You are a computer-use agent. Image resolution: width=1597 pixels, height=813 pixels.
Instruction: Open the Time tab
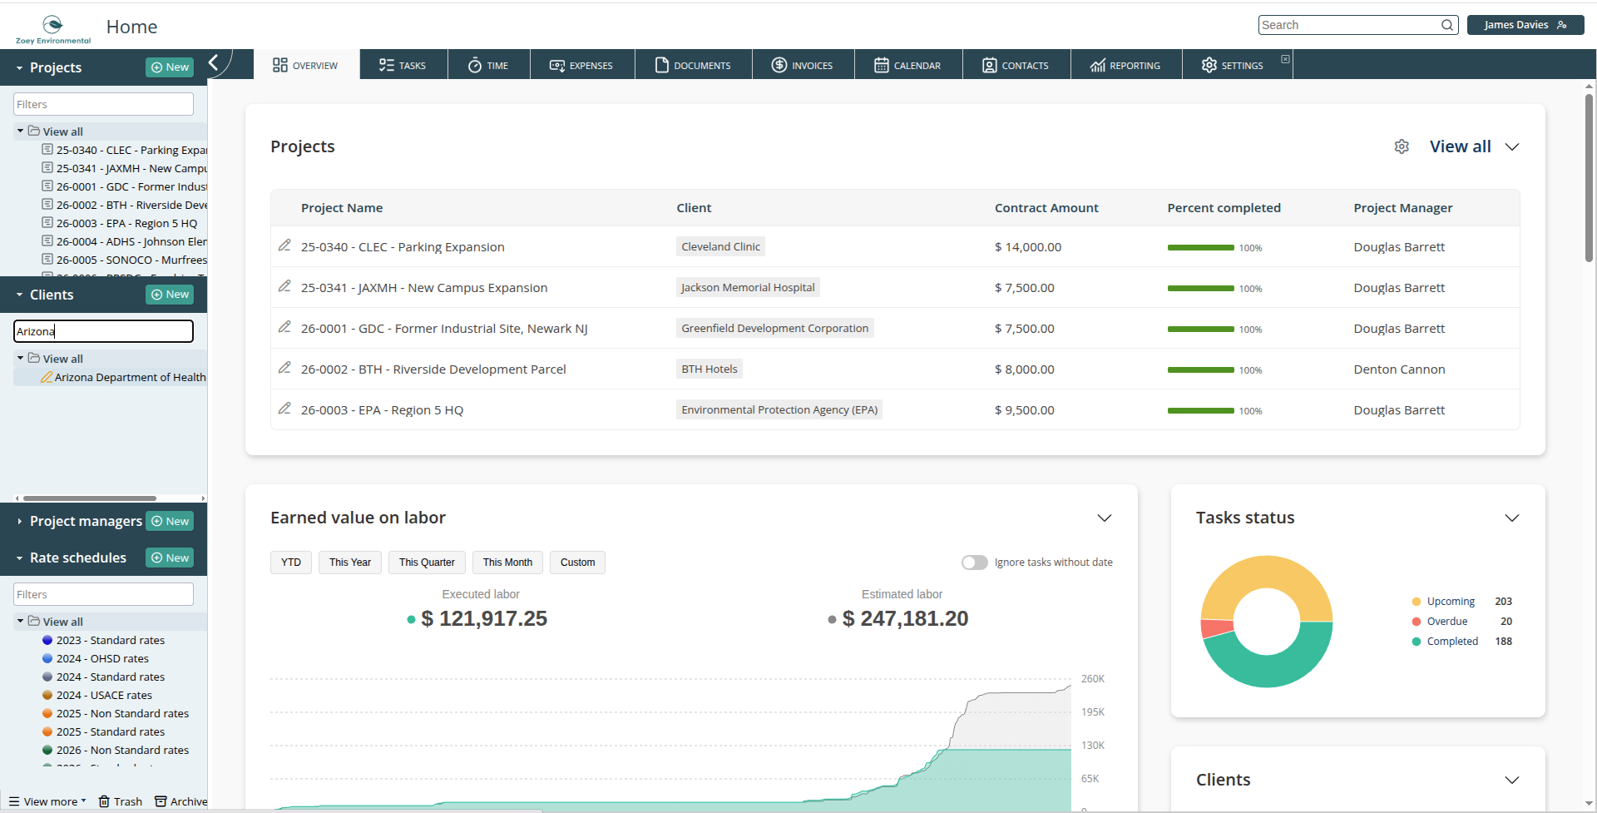pos(488,65)
